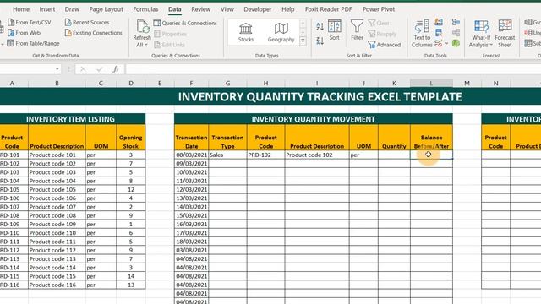Select the Geography data type
This screenshot has width=541, height=304.
pyautogui.click(x=281, y=33)
